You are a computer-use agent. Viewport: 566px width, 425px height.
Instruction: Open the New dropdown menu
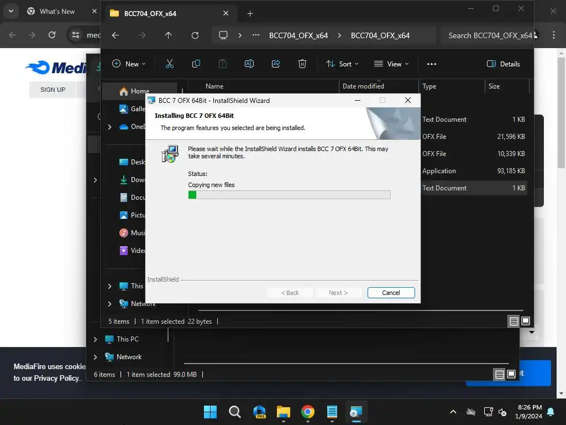(128, 64)
